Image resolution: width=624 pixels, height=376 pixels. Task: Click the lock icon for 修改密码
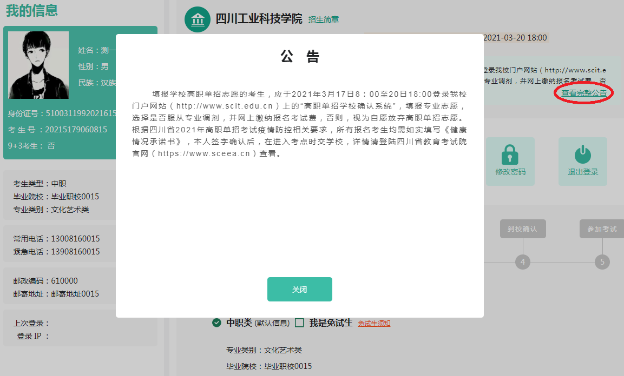(510, 155)
